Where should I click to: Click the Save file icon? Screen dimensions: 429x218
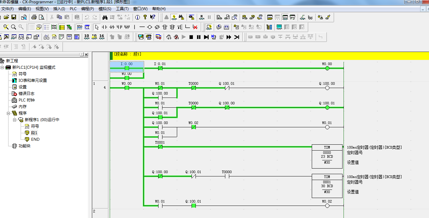click(14, 17)
